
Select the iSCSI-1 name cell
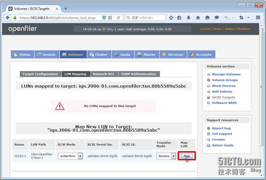point(20,156)
